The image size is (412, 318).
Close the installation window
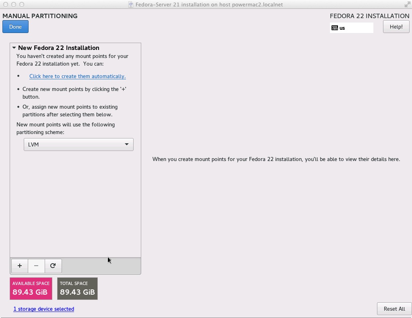[x=6, y=4]
